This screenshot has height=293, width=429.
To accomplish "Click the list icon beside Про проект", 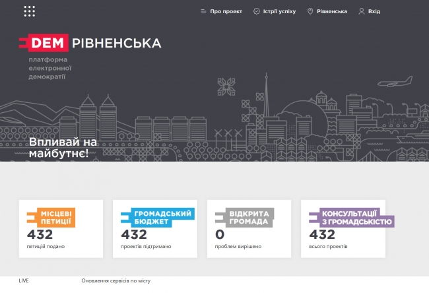I will [x=203, y=11].
